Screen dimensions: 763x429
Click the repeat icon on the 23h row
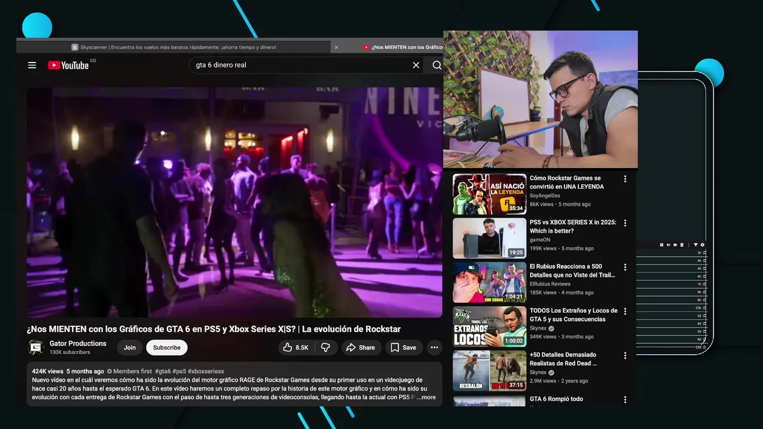click(705, 308)
